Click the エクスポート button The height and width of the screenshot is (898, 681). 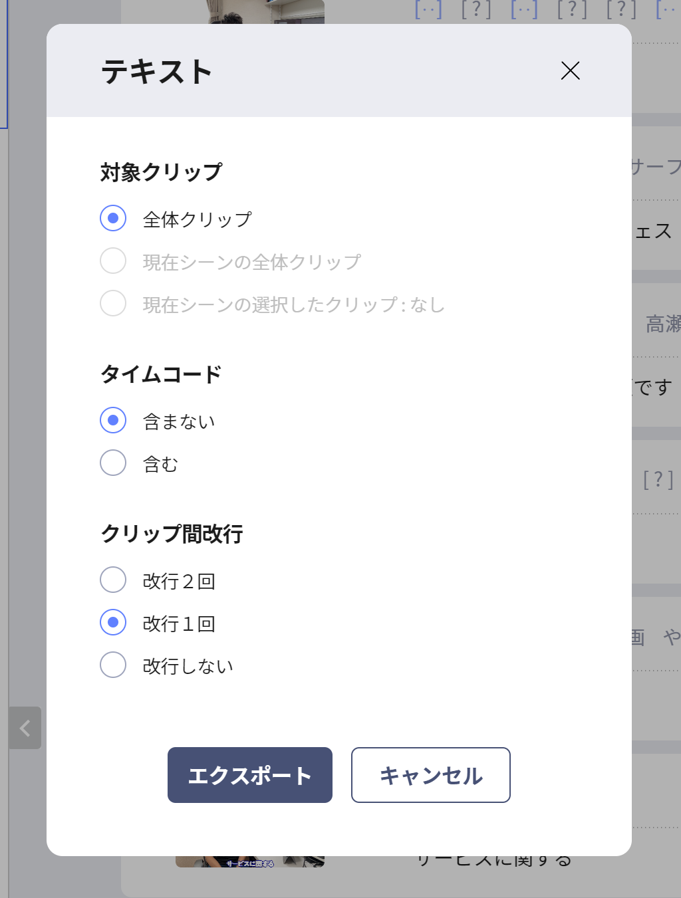coord(250,775)
